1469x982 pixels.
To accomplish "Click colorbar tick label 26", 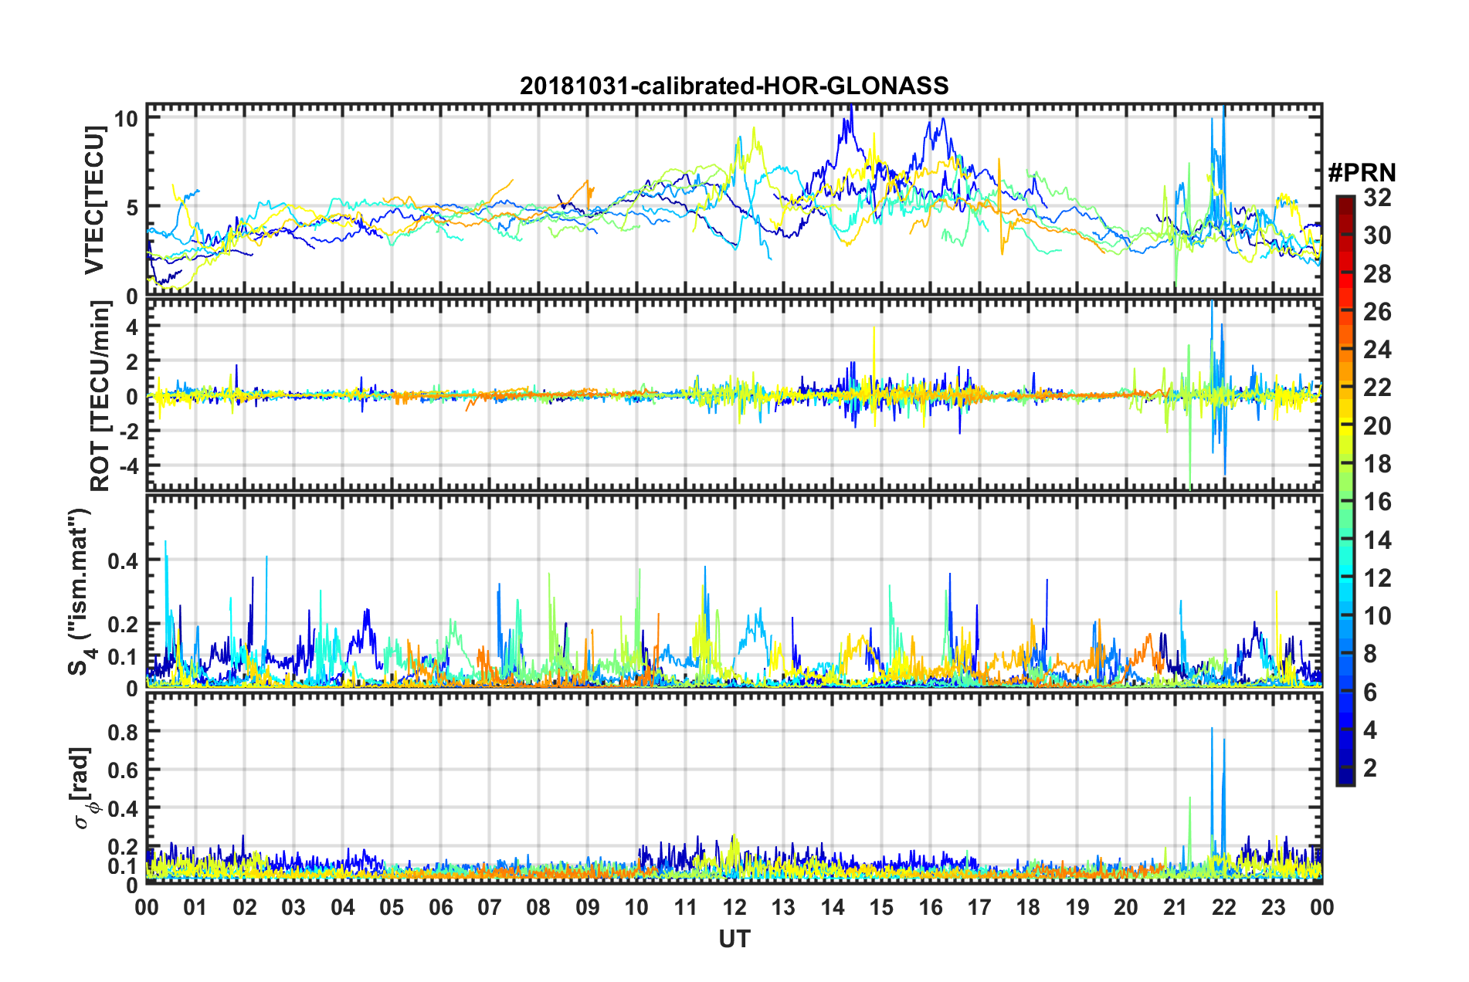I will pos(1377,312).
